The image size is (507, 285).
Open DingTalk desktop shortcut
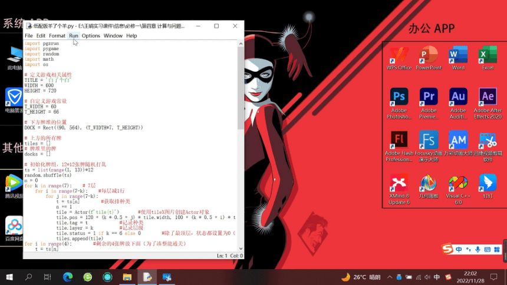[x=488, y=187]
